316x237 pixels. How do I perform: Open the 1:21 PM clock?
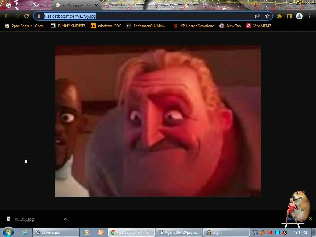[300, 233]
